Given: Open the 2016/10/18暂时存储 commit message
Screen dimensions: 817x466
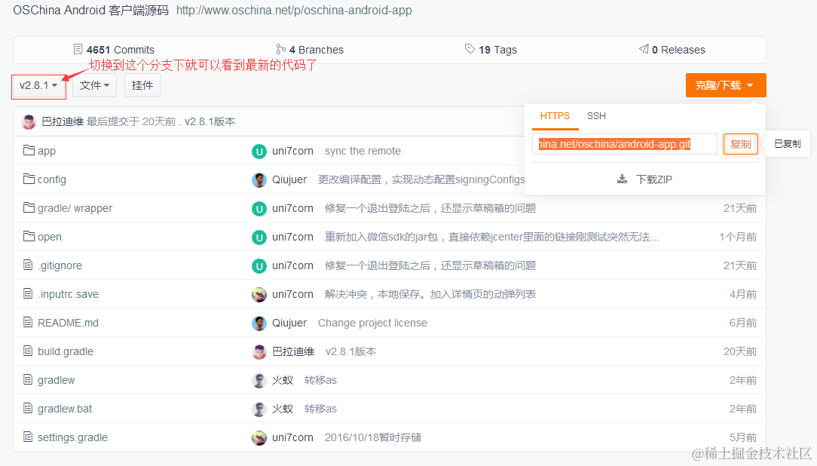Looking at the screenshot, I should pyautogui.click(x=373, y=438).
